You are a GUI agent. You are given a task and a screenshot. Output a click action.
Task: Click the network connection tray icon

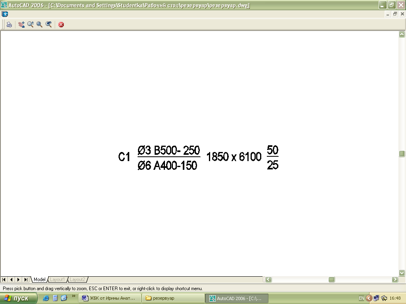point(377,298)
